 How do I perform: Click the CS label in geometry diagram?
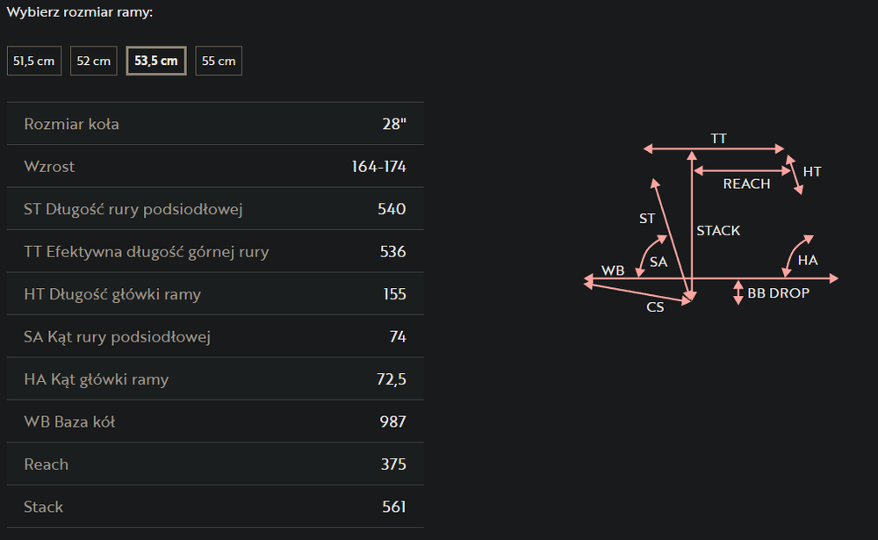click(655, 307)
